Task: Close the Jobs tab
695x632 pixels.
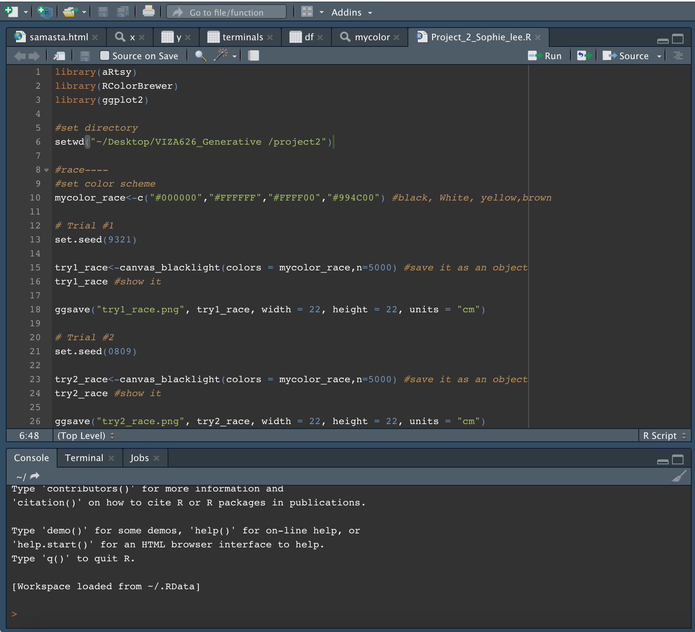Action: coord(156,458)
